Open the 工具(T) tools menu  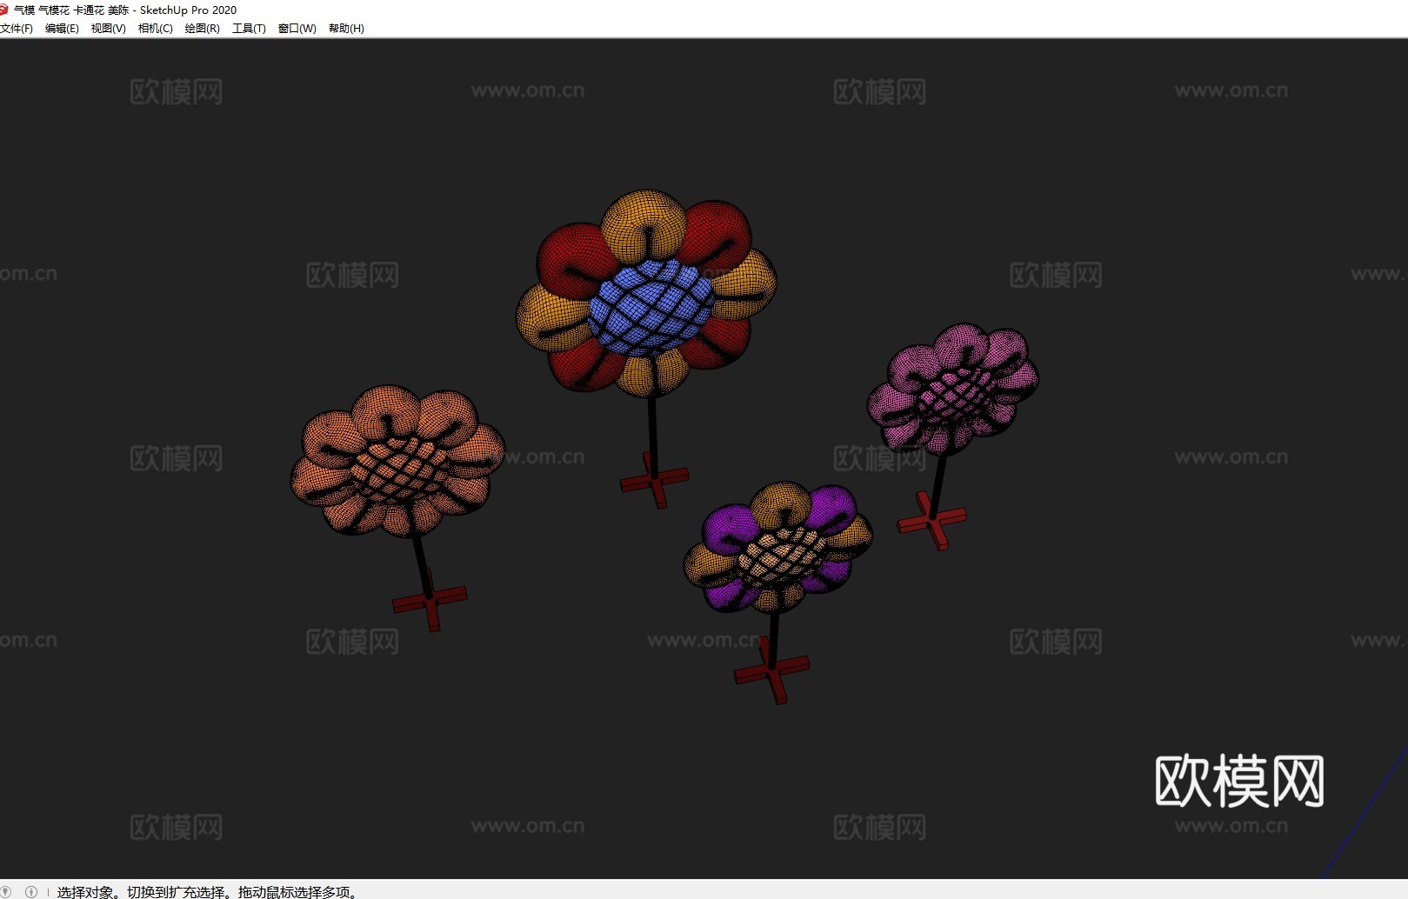249,28
